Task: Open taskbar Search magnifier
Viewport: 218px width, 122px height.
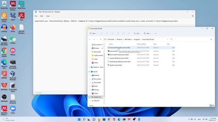Action: pos(84,119)
